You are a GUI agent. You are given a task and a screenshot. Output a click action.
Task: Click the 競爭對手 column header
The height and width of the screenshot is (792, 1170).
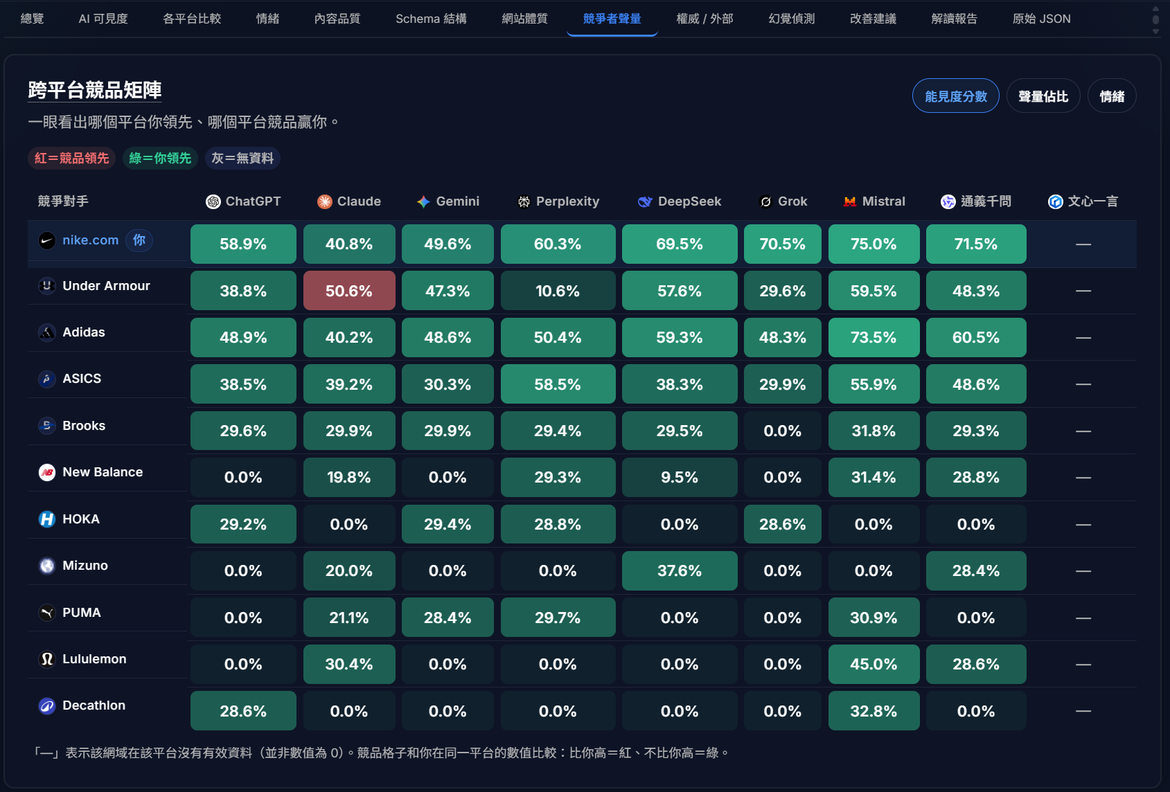[x=63, y=201]
